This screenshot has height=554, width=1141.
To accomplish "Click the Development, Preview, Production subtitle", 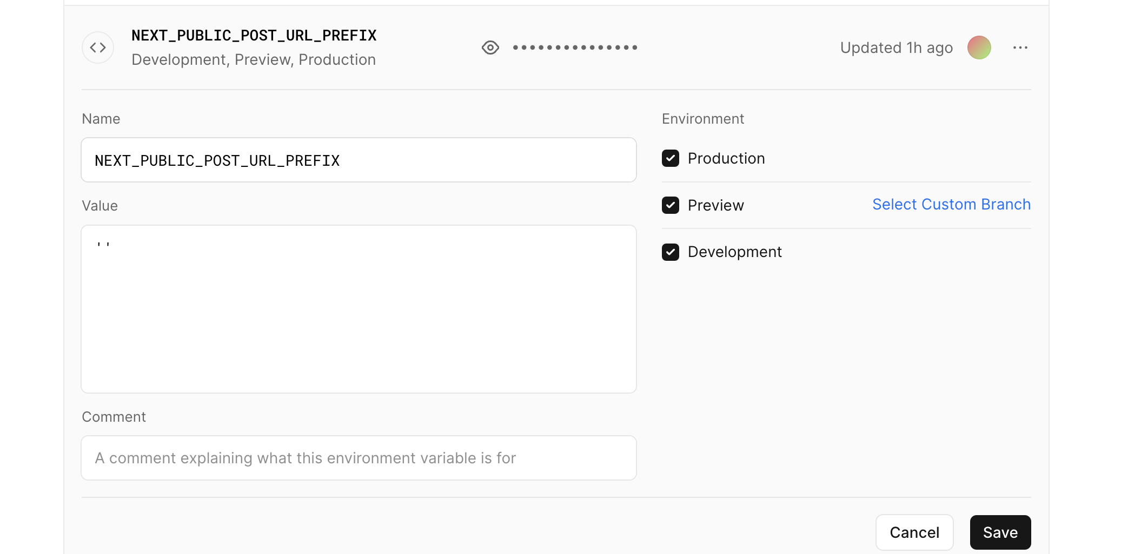I will [253, 59].
